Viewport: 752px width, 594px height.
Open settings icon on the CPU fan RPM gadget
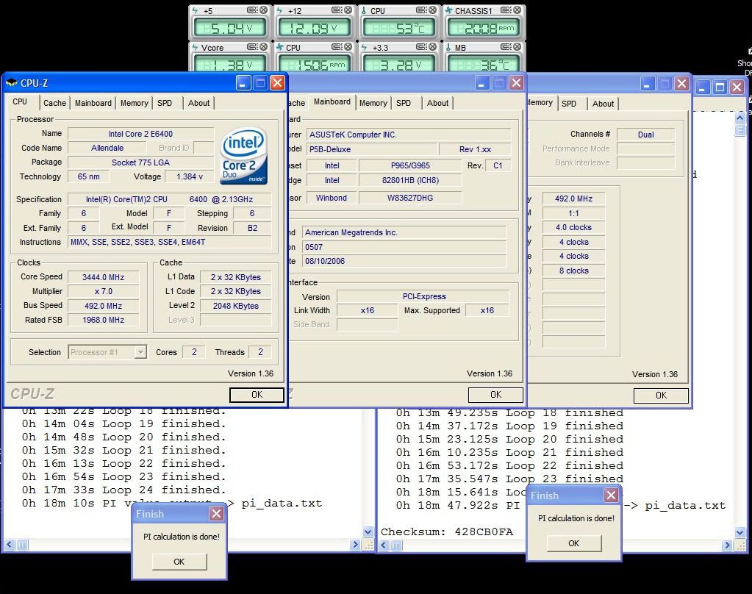click(x=337, y=47)
